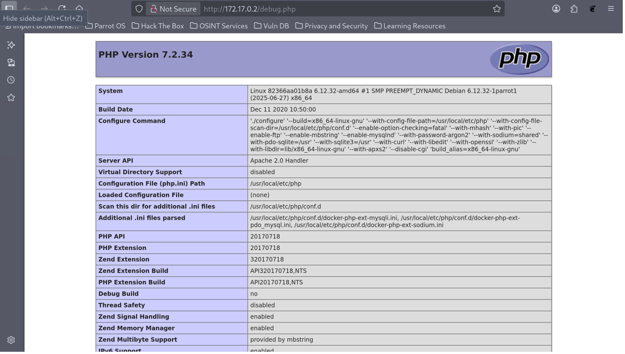This screenshot has height=354, width=625.
Task: Click the Zend Extension Build label
Action: pyautogui.click(x=133, y=271)
